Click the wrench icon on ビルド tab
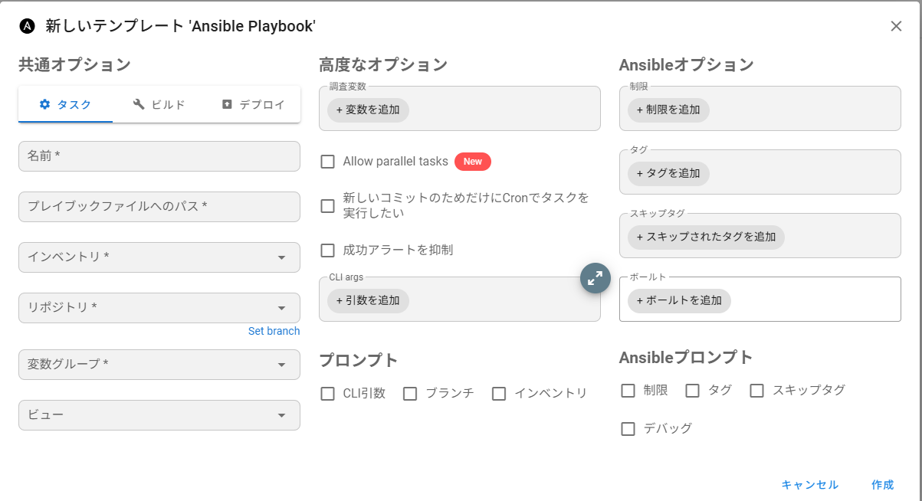922x501 pixels. (139, 104)
